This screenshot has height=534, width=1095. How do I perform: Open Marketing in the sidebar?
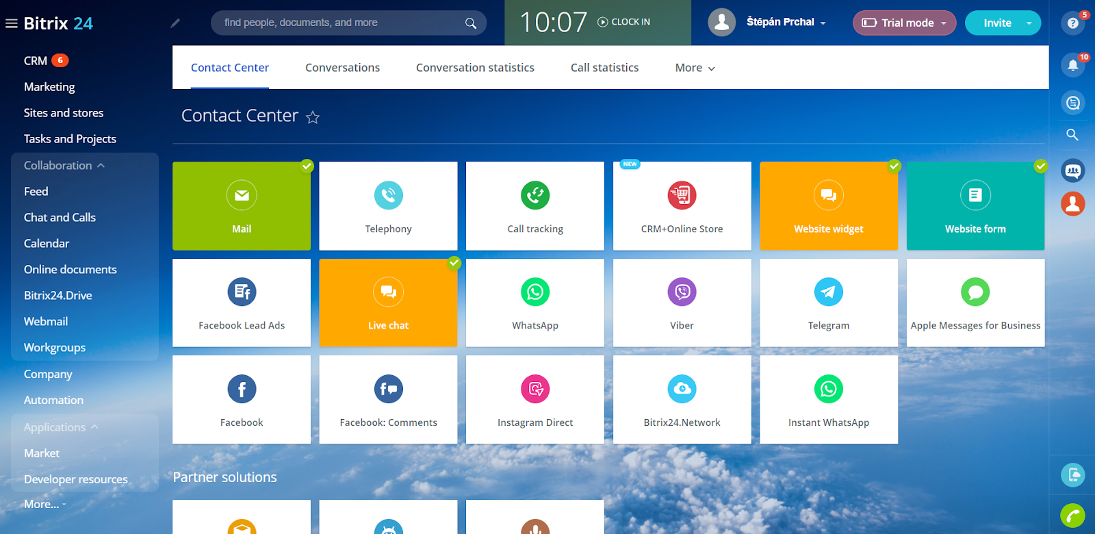click(49, 87)
